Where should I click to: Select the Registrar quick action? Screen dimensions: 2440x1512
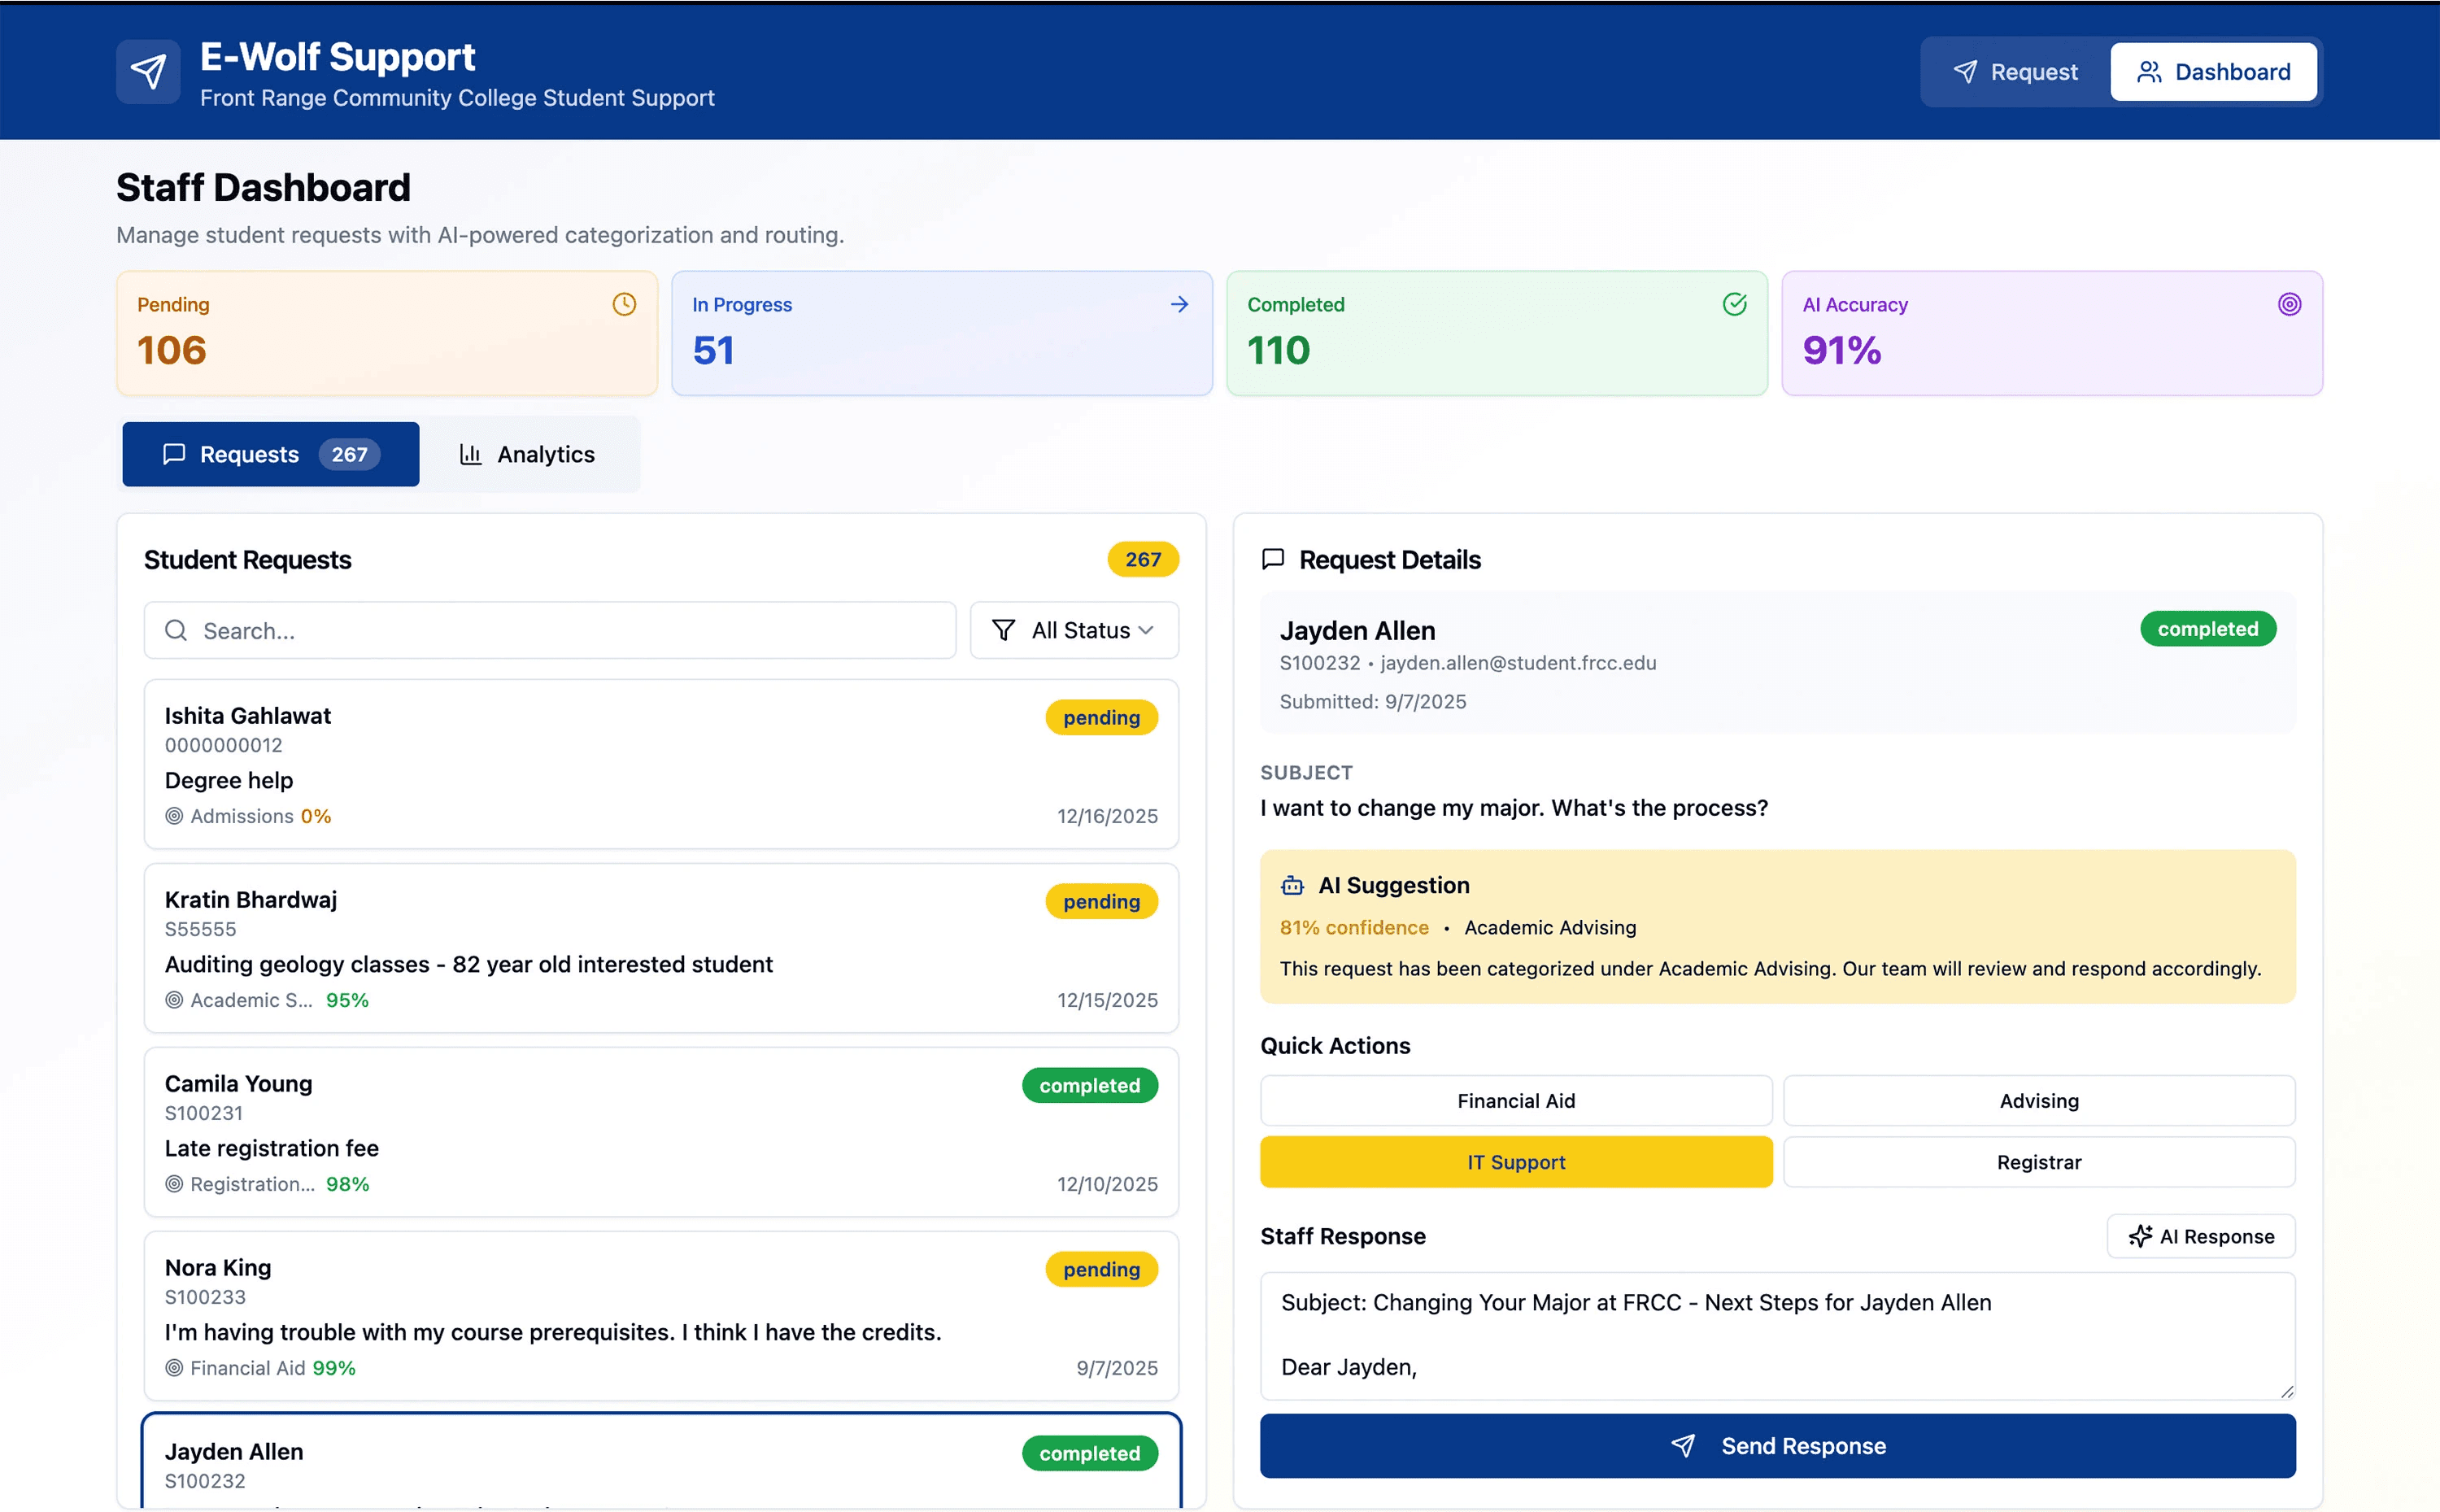[2038, 1162]
